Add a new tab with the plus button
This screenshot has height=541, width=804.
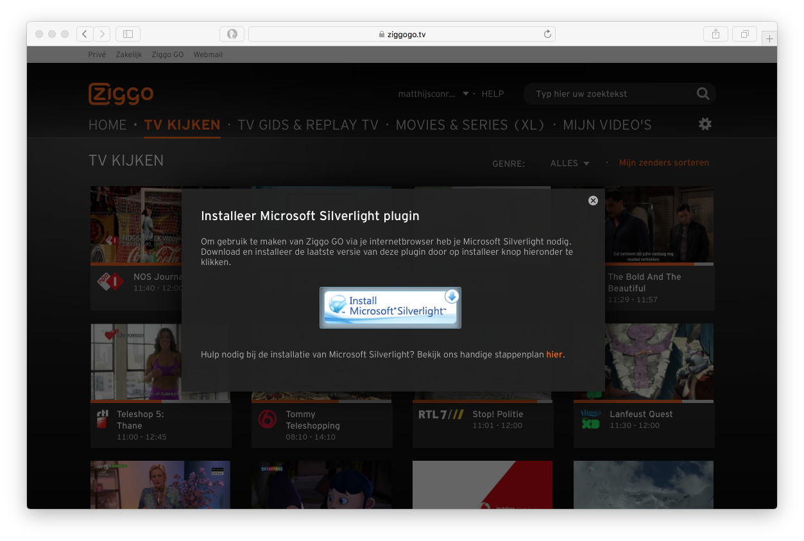(x=769, y=39)
